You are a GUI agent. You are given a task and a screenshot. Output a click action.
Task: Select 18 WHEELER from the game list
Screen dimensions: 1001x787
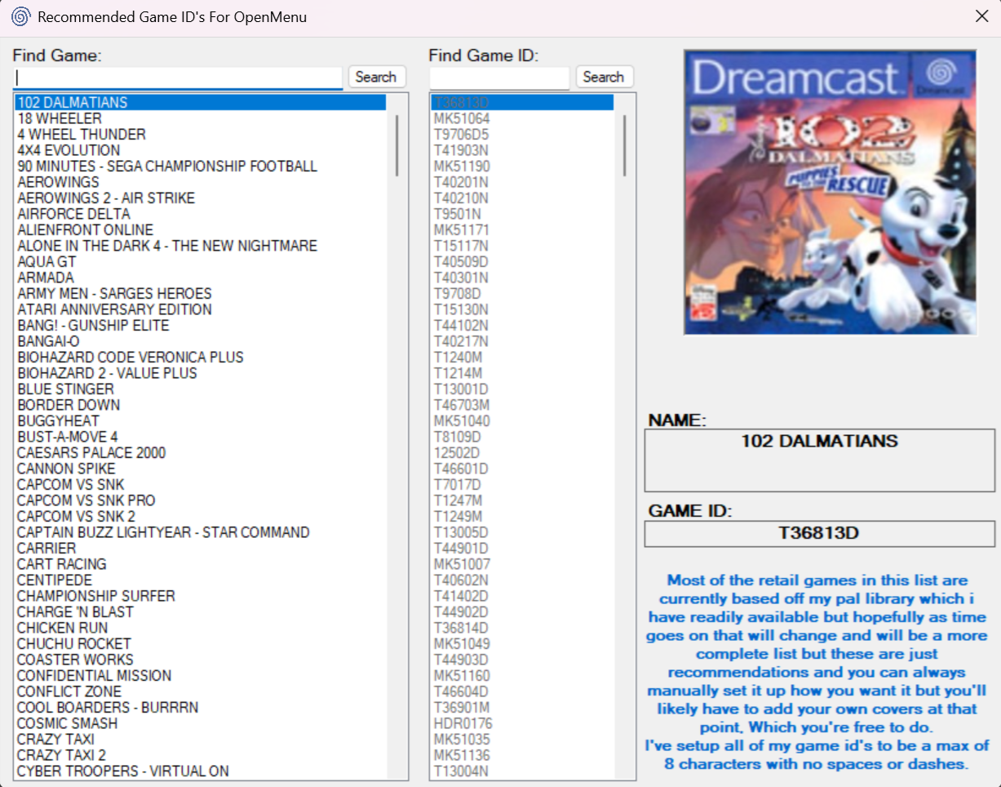pos(60,118)
